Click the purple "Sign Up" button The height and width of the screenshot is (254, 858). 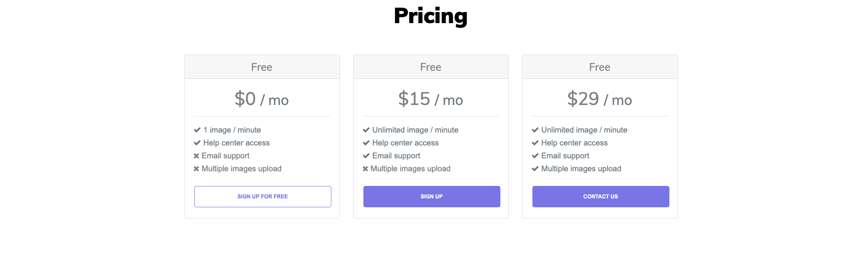pyautogui.click(x=431, y=197)
